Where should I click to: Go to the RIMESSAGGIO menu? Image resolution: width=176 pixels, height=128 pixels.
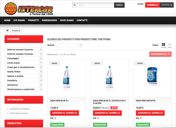49,20
